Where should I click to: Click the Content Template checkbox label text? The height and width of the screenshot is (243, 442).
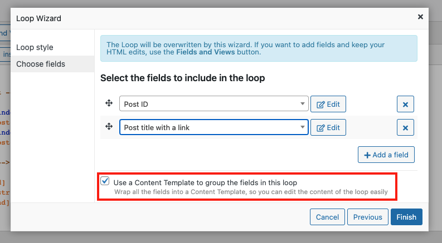205,182
